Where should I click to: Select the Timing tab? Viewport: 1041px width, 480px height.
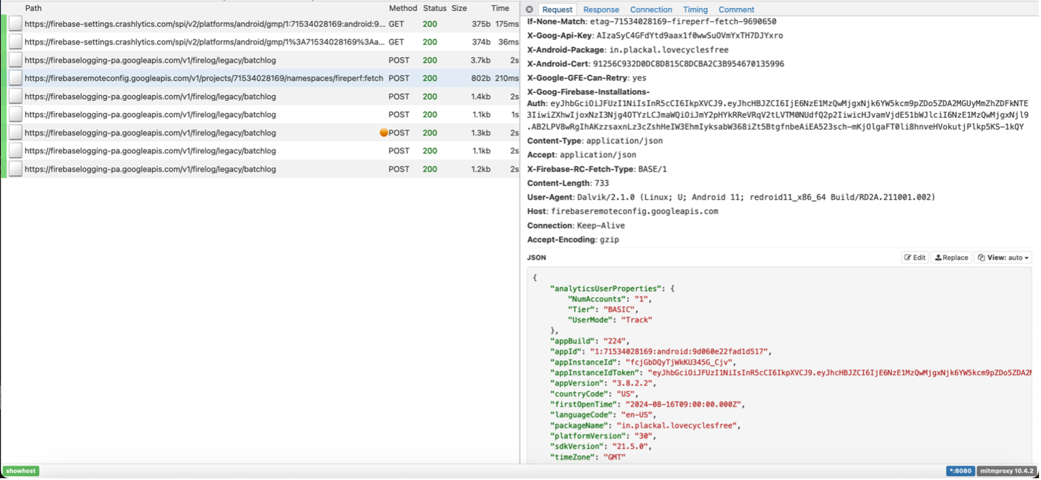point(695,10)
